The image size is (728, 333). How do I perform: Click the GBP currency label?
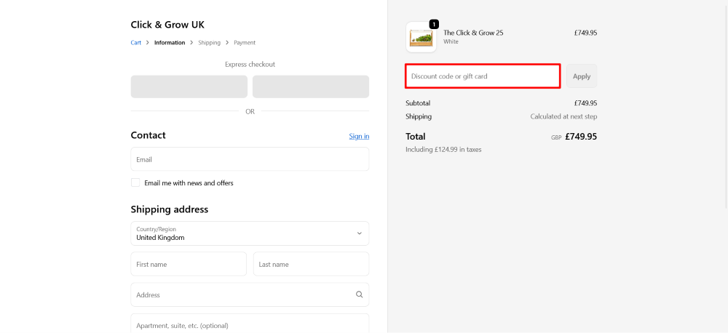click(556, 137)
